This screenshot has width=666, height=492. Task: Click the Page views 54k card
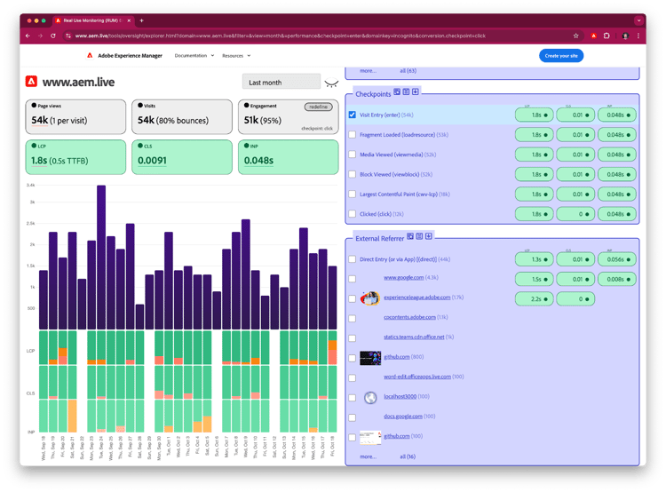75,117
